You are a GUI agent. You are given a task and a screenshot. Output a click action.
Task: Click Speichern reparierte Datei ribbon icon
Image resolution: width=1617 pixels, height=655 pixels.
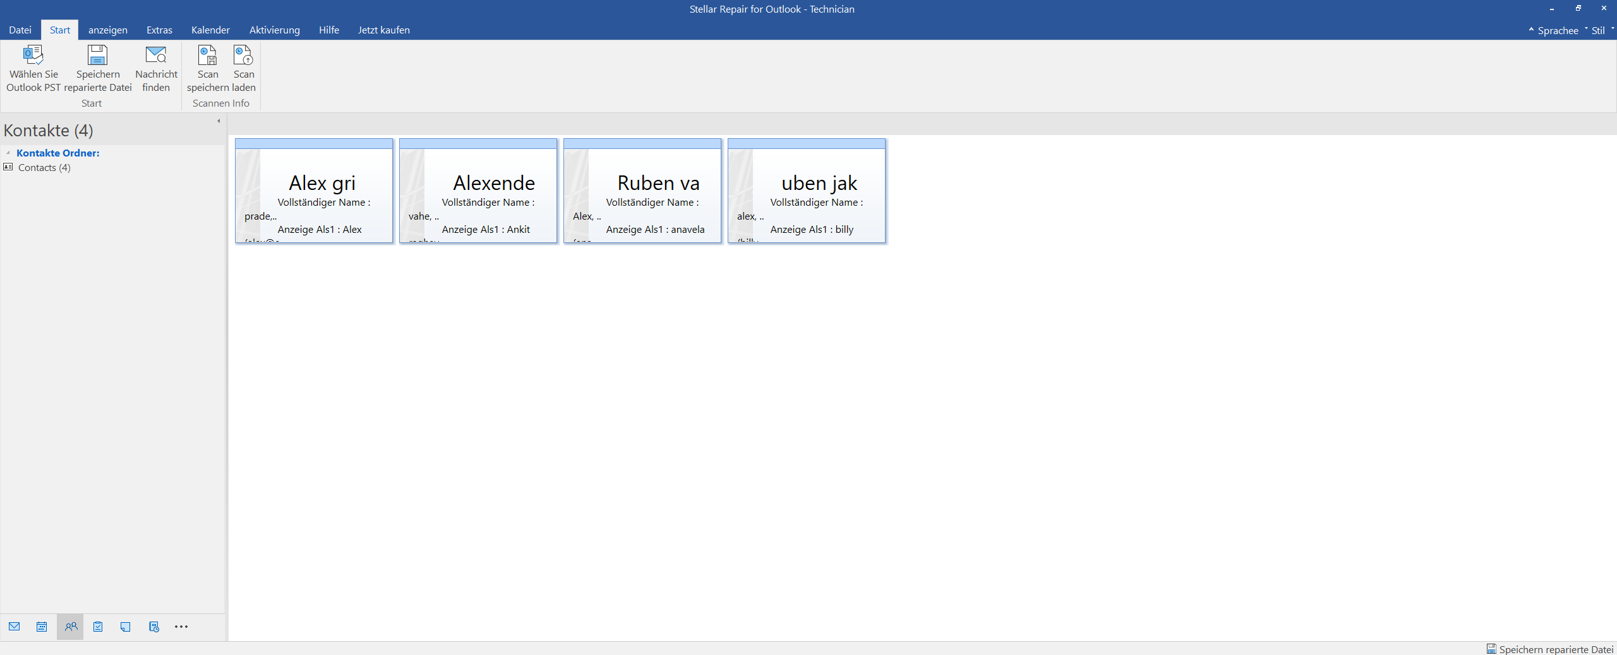tap(97, 56)
